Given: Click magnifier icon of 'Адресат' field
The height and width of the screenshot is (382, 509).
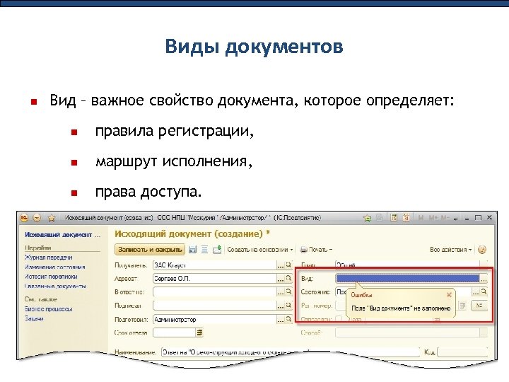Looking at the screenshot, I should [288, 279].
